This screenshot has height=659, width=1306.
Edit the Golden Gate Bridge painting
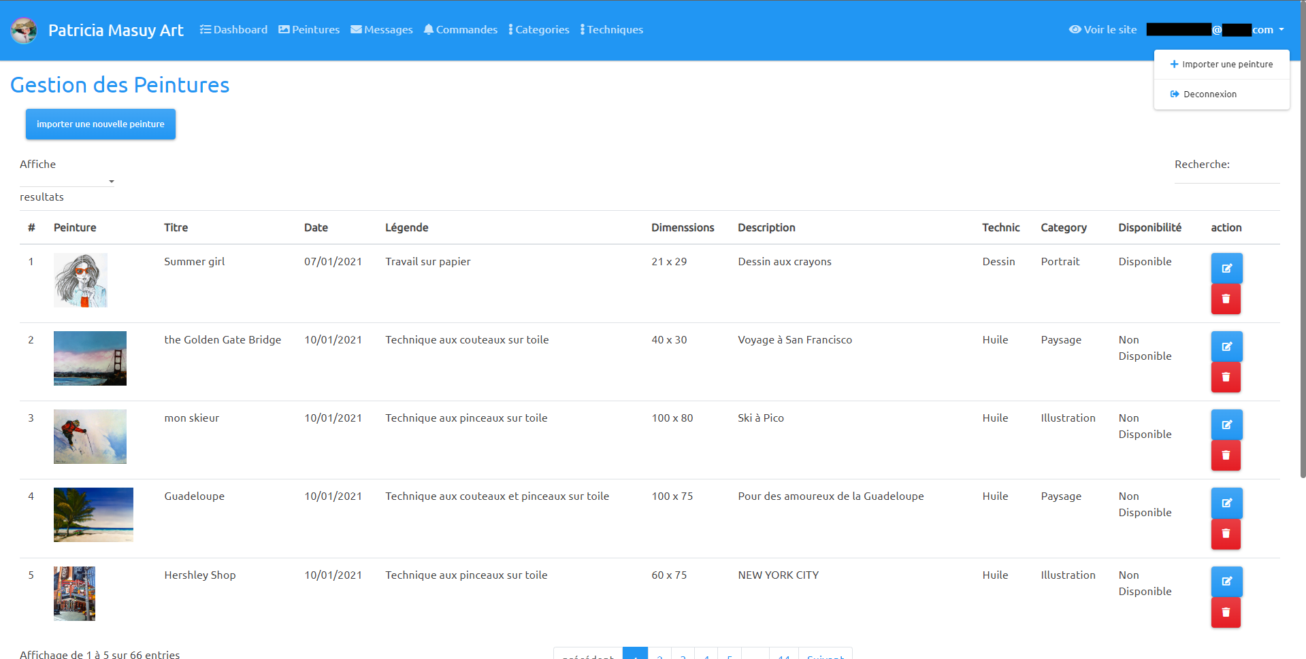1226,346
